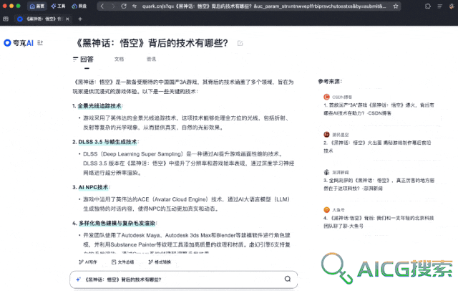
Task: Open the browser menu lines icon
Action: point(439,6)
